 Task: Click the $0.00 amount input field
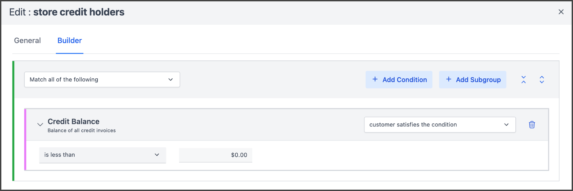216,155
